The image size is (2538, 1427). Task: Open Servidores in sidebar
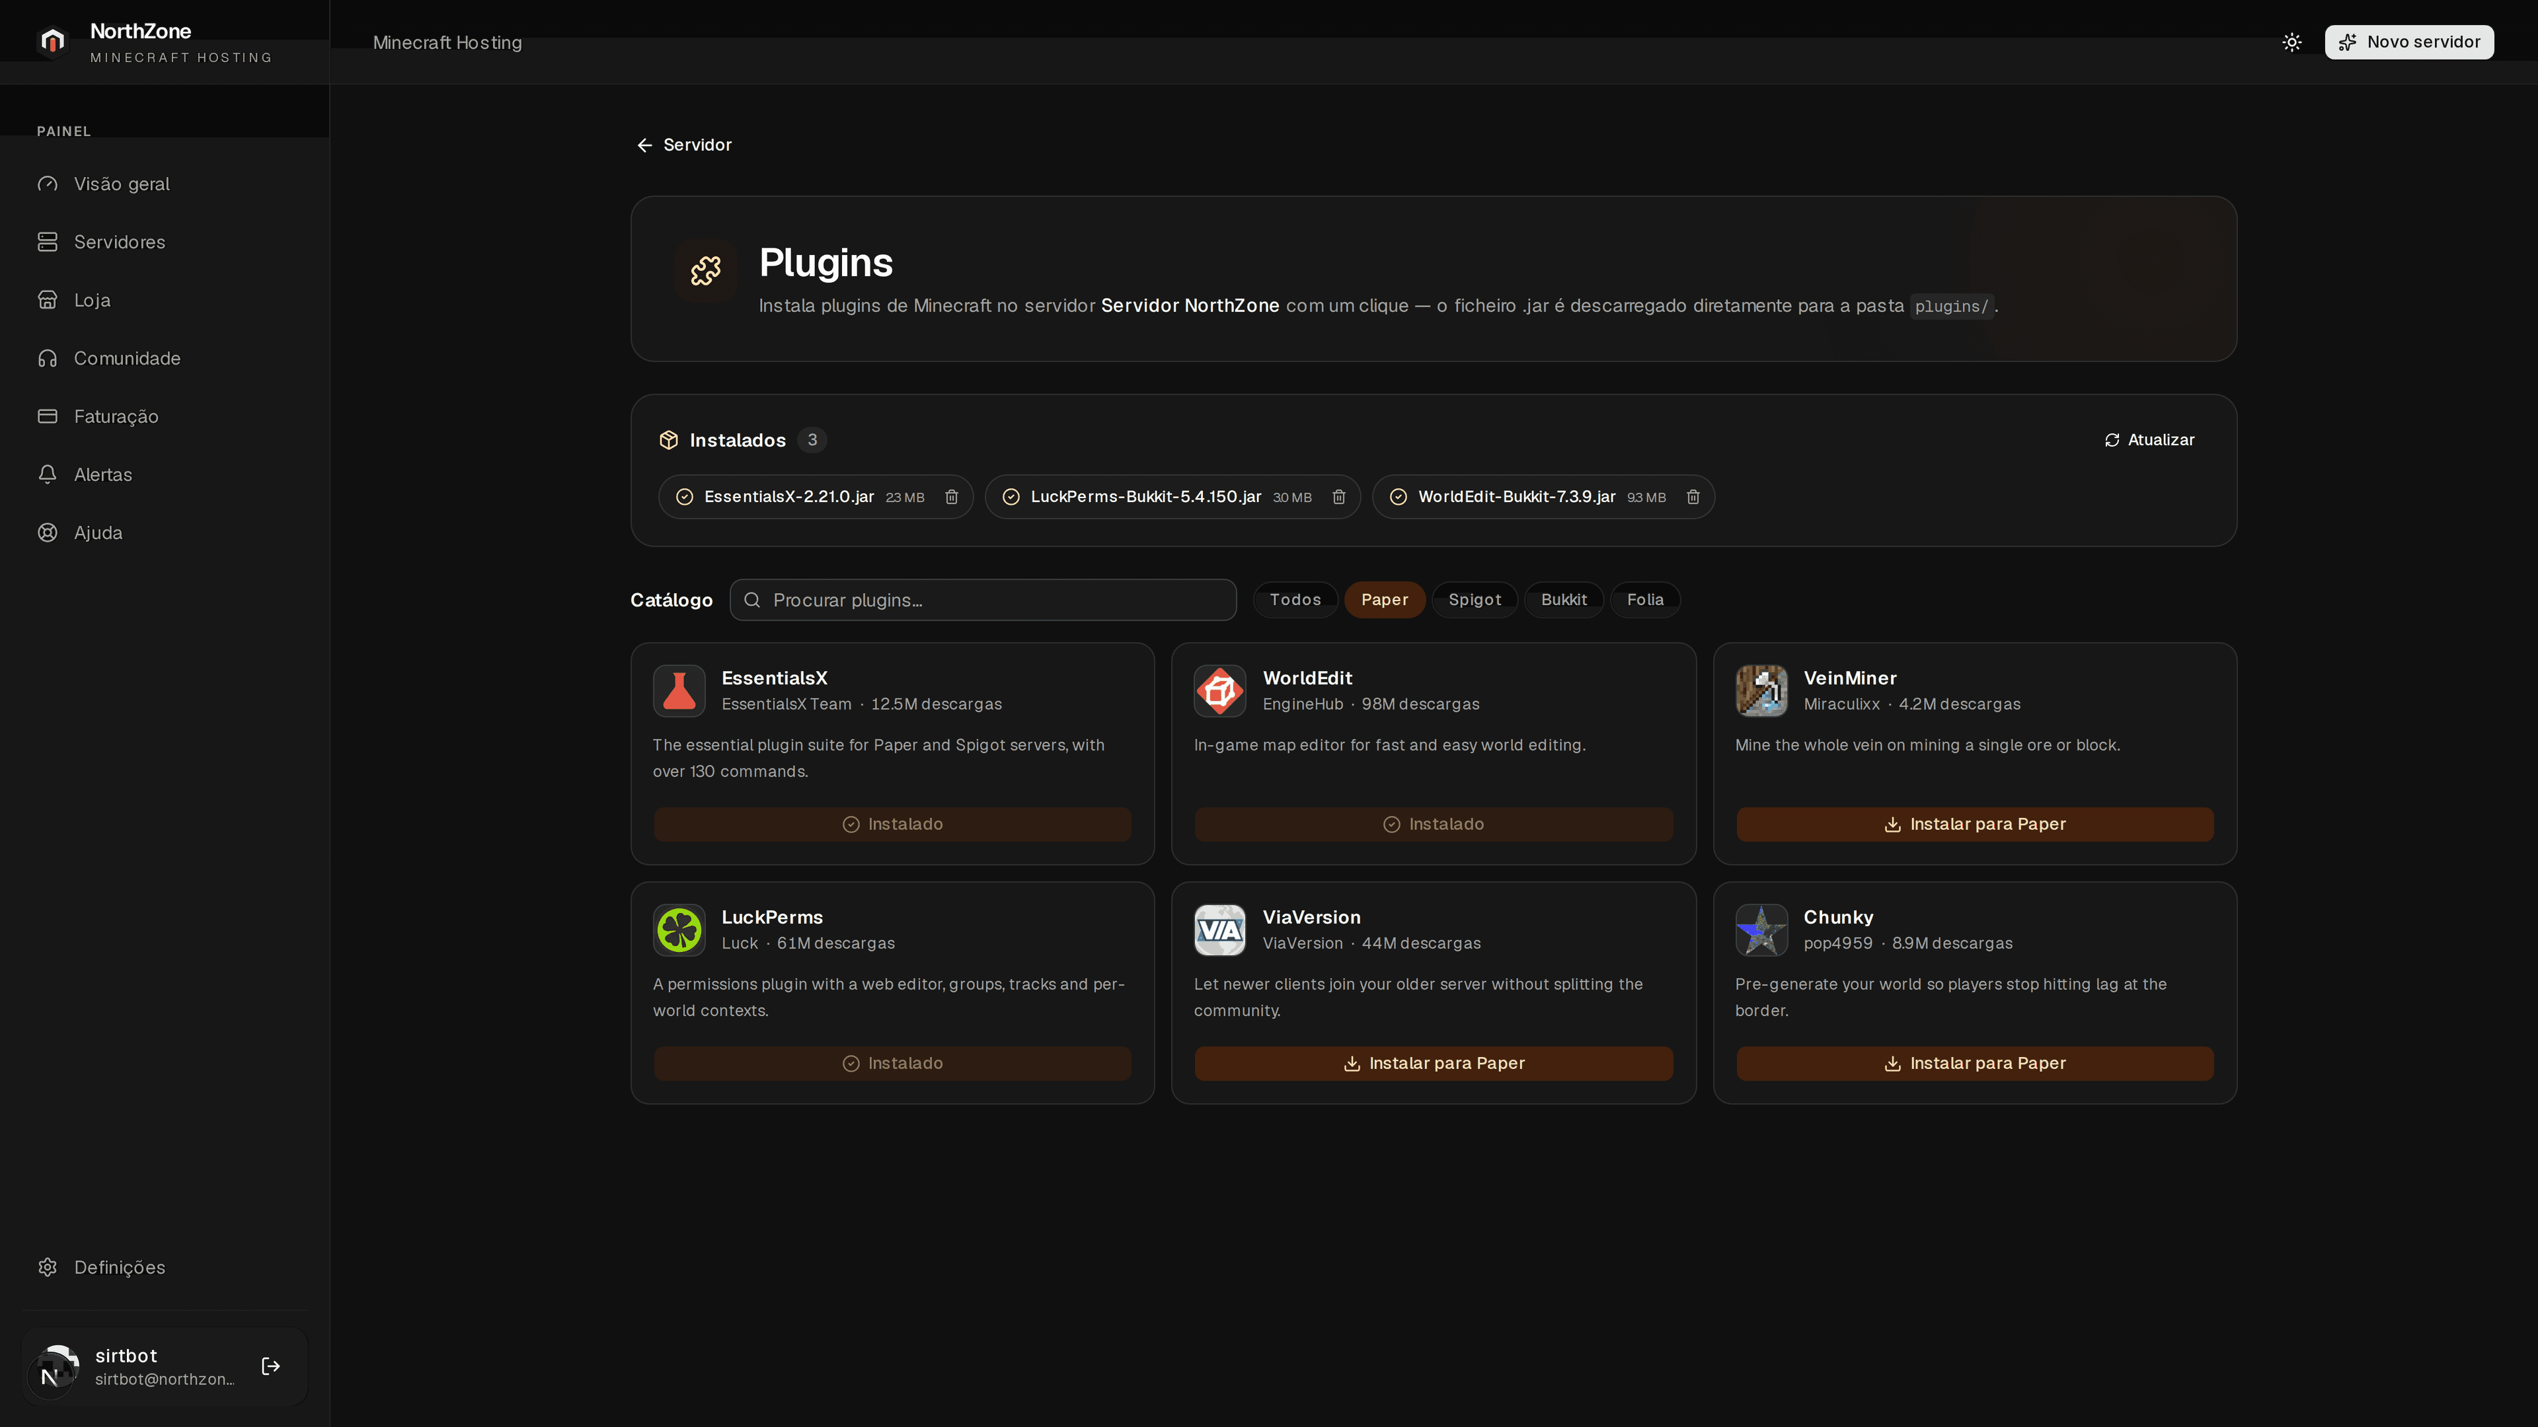click(165, 242)
